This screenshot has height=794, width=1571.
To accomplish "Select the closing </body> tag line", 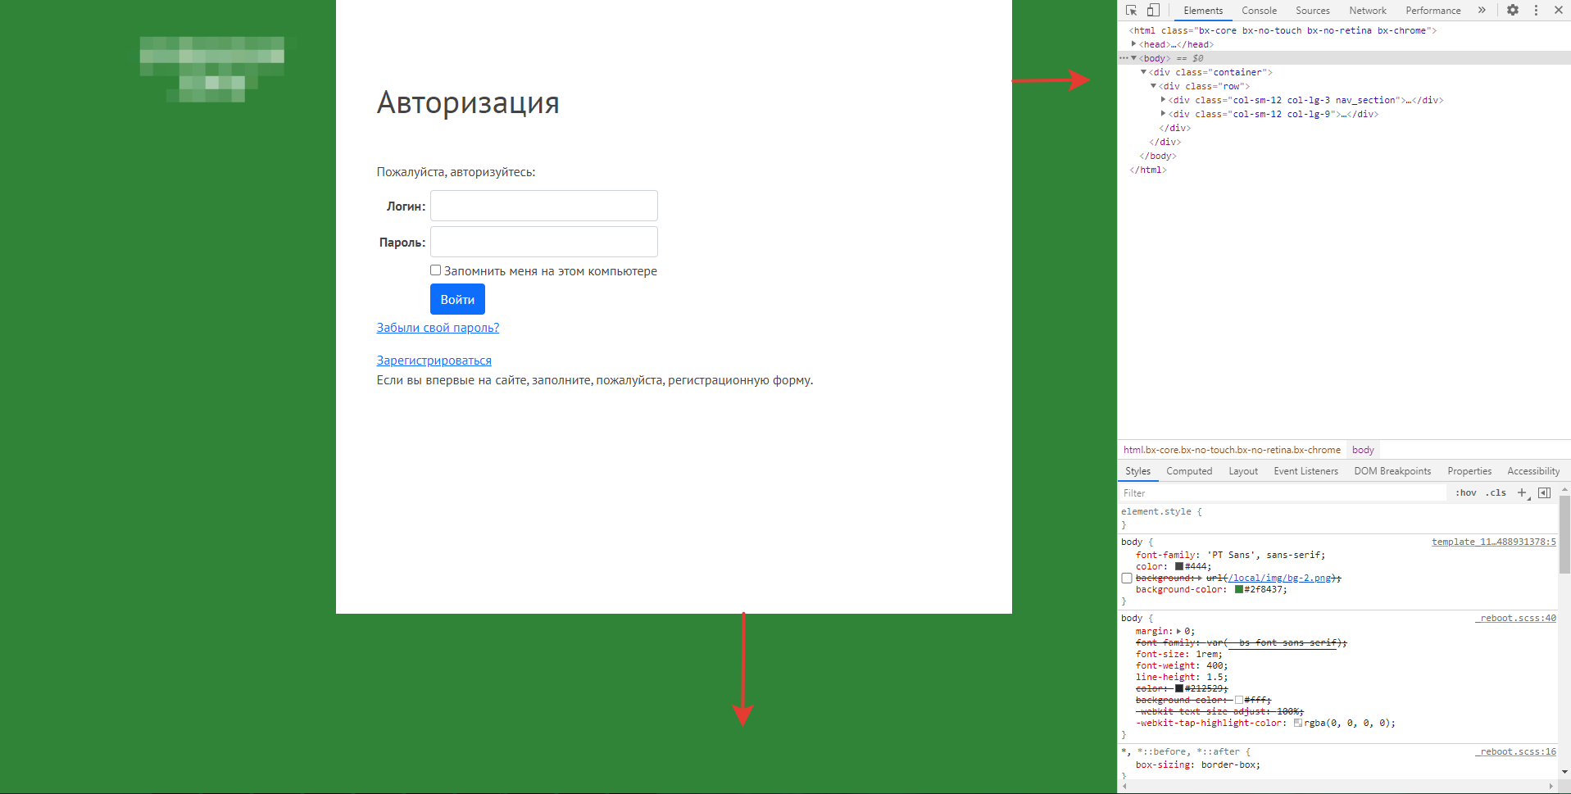I will (x=1157, y=156).
